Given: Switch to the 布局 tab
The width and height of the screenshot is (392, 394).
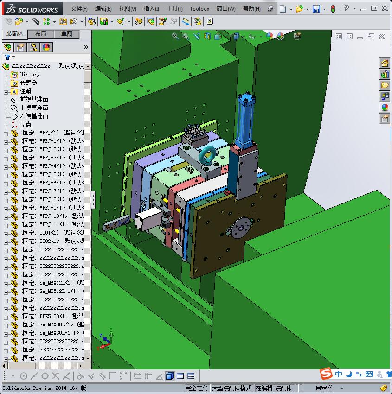Looking at the screenshot, I should click(41, 34).
